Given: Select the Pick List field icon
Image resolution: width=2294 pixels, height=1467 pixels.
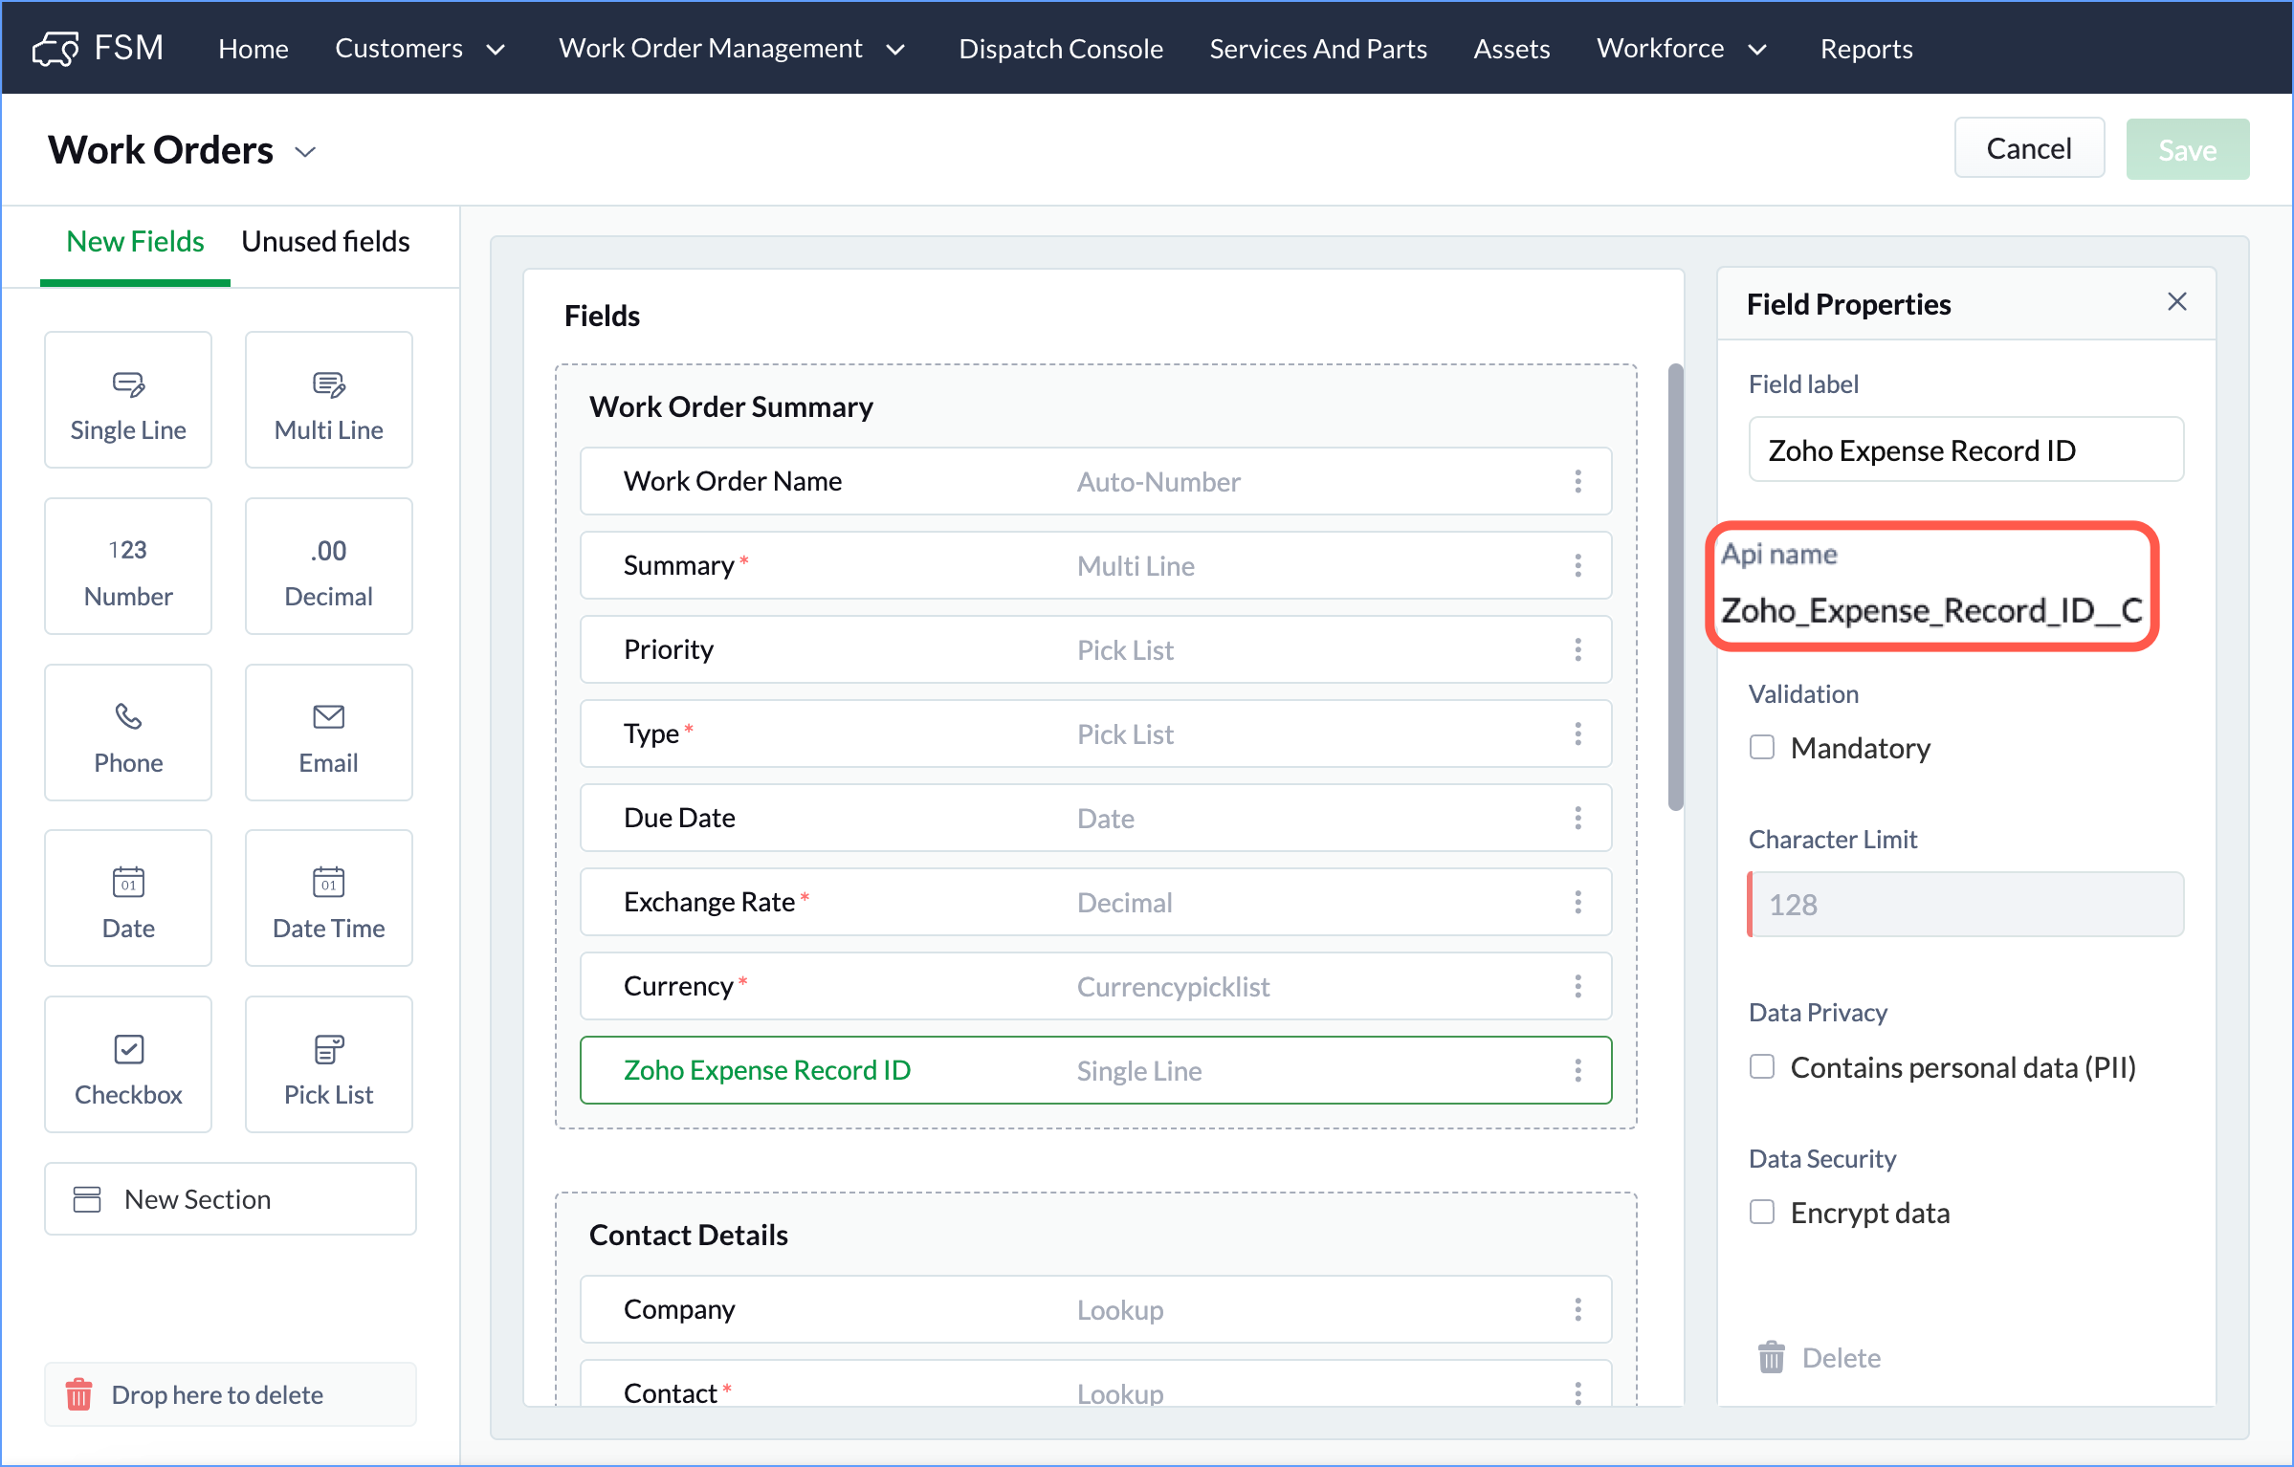Looking at the screenshot, I should click(328, 1049).
